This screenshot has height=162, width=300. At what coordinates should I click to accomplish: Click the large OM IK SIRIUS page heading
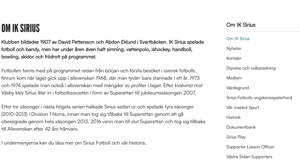(21, 28)
